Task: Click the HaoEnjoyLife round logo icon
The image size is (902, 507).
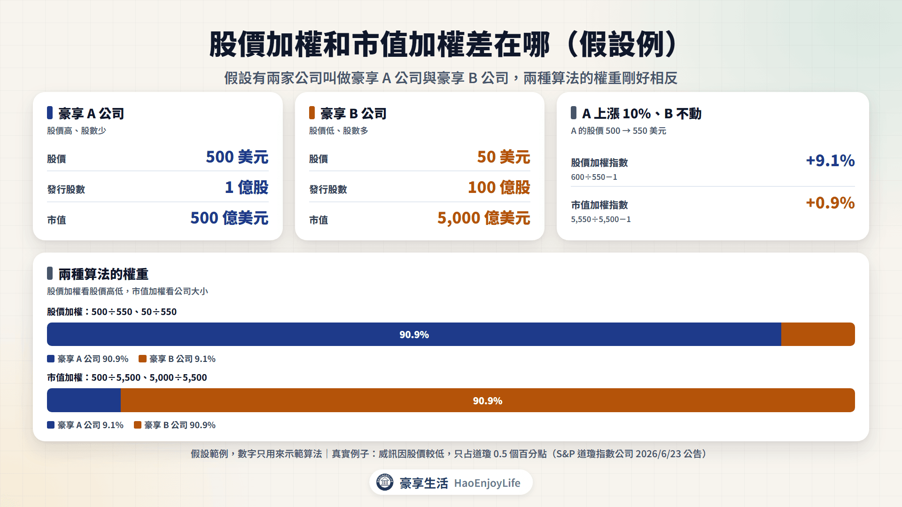Action: (x=385, y=482)
